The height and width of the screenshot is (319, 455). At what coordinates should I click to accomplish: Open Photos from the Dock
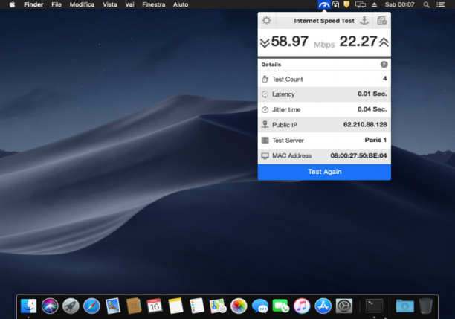point(239,306)
